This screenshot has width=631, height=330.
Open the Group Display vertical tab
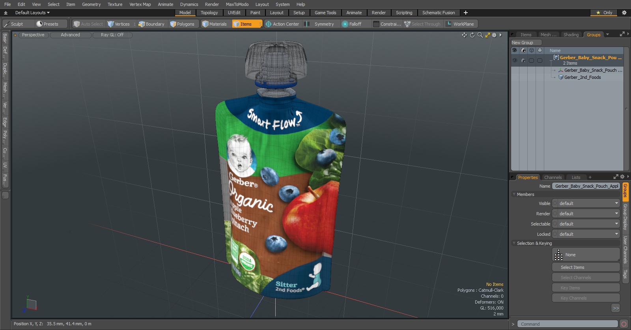click(x=625, y=217)
